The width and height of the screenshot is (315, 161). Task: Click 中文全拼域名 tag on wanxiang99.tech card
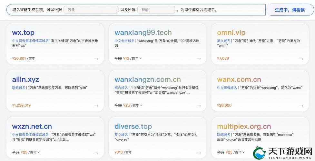[124, 41]
